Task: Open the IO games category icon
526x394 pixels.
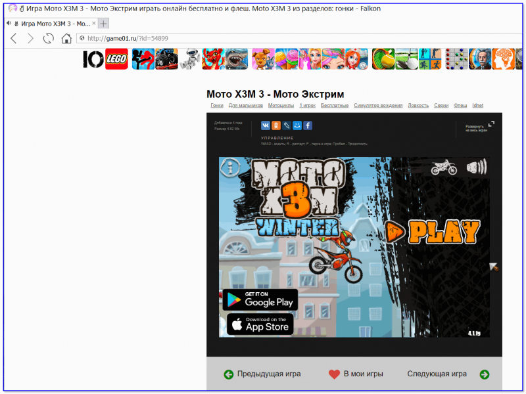Action: tap(93, 59)
